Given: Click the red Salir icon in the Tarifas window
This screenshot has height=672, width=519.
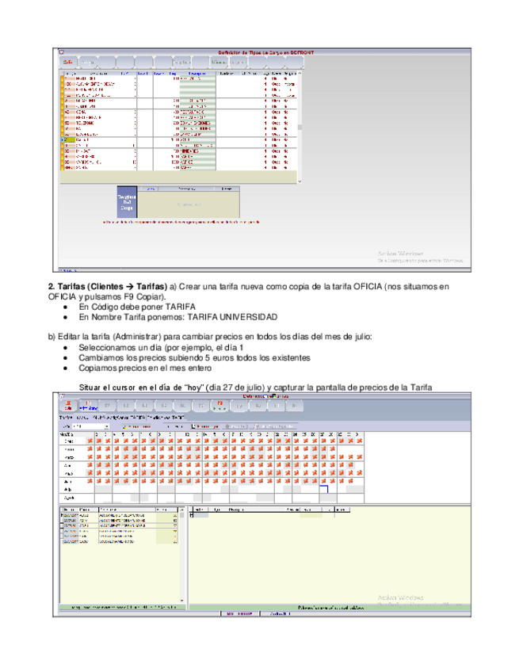Looking at the screenshot, I should coord(67,405).
